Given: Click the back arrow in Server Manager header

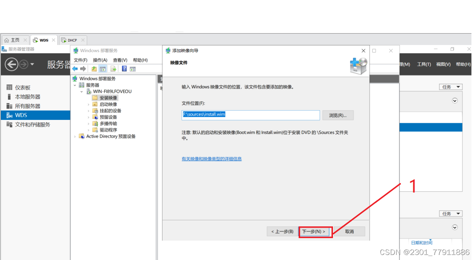Looking at the screenshot, I should [12, 64].
